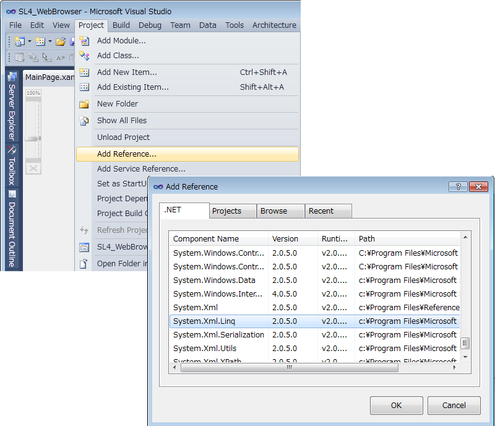Open the View menu

click(x=61, y=25)
